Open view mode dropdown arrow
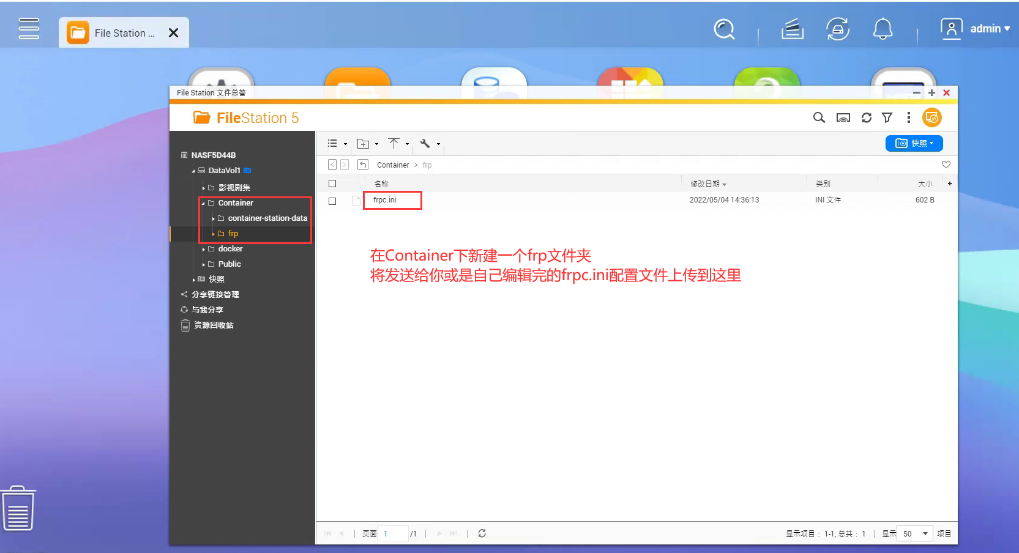Viewport: 1019px width, 553px height. click(x=346, y=144)
